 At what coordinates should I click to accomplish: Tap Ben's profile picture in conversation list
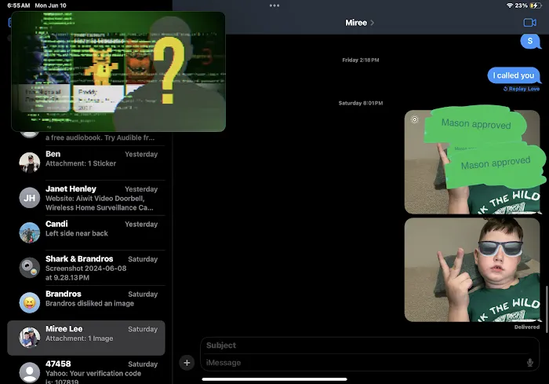pos(30,162)
